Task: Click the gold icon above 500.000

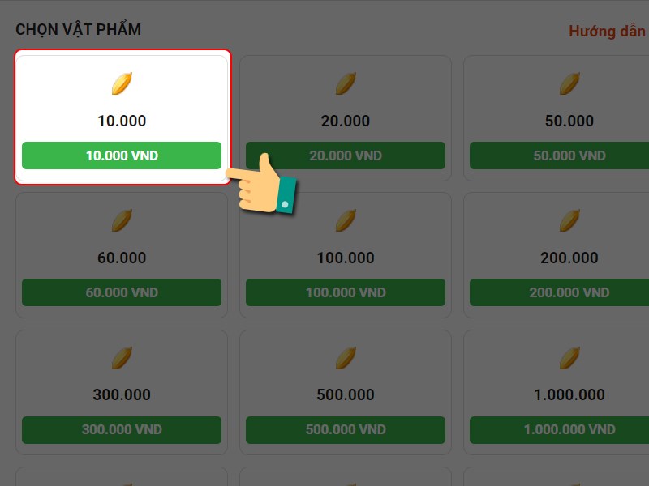Action: [346, 357]
